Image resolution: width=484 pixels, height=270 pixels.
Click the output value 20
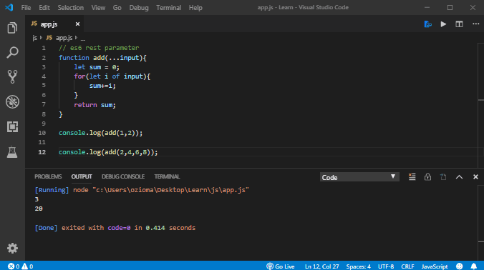tap(39, 209)
